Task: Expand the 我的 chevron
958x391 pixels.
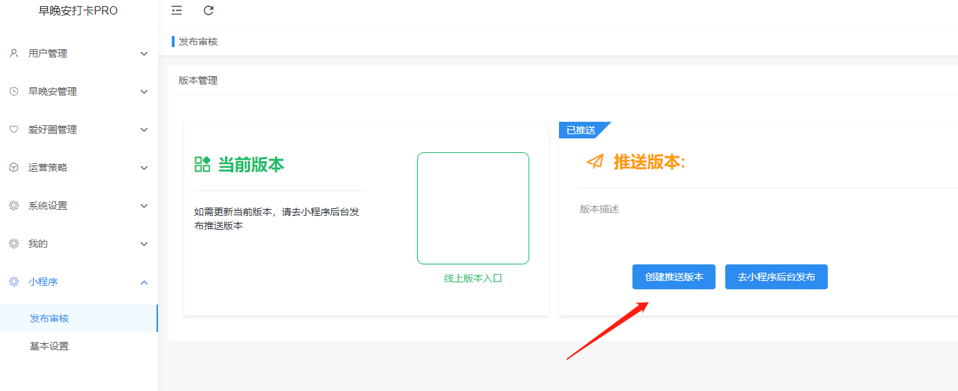Action: (x=144, y=244)
